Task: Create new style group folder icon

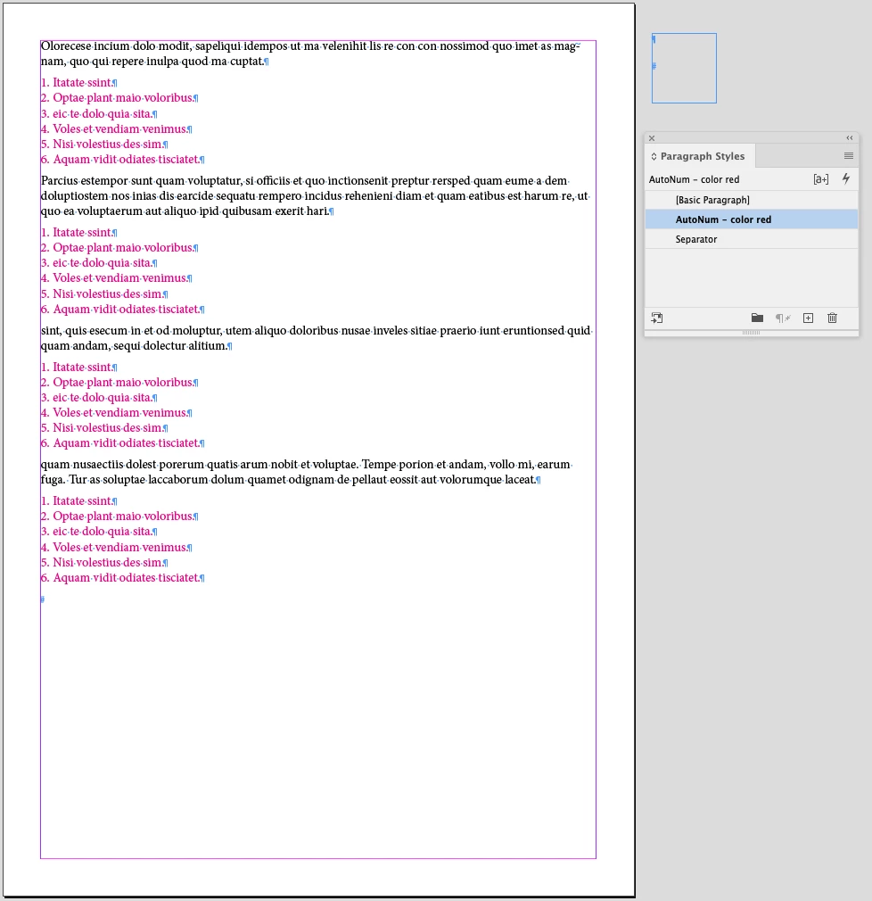Action: (757, 318)
